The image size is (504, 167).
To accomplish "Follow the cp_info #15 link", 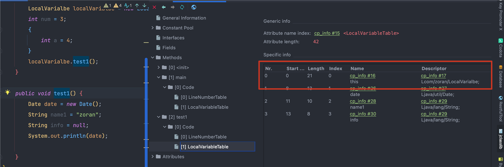I will 327,33.
